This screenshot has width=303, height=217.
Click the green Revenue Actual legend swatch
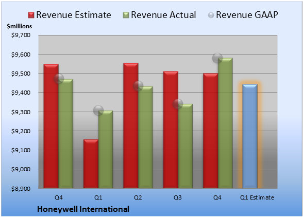click(x=126, y=15)
